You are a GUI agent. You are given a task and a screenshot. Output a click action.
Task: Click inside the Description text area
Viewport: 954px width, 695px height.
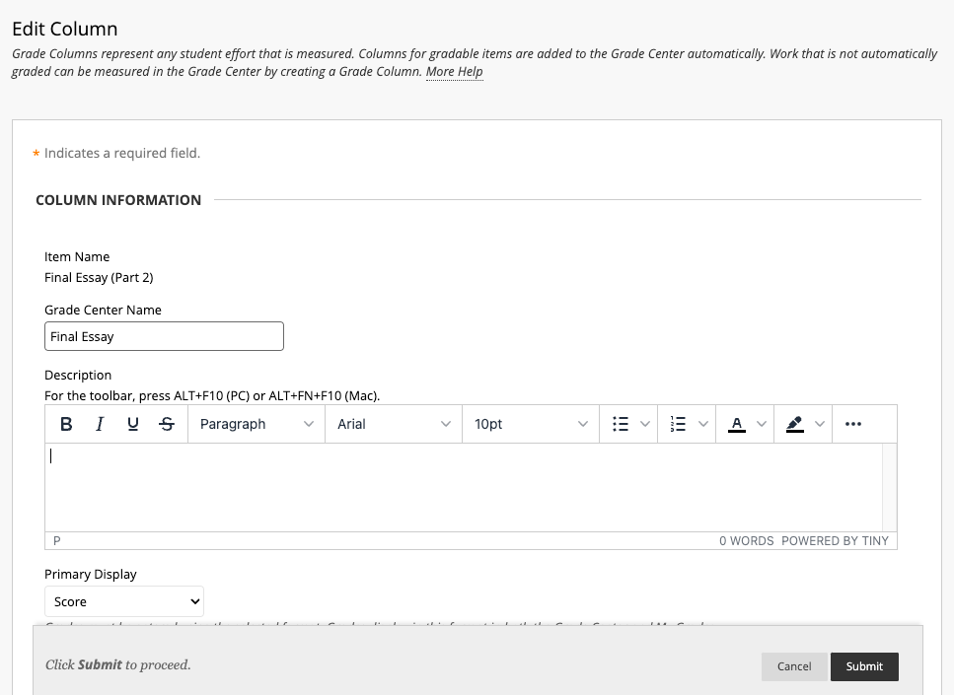(x=464, y=488)
